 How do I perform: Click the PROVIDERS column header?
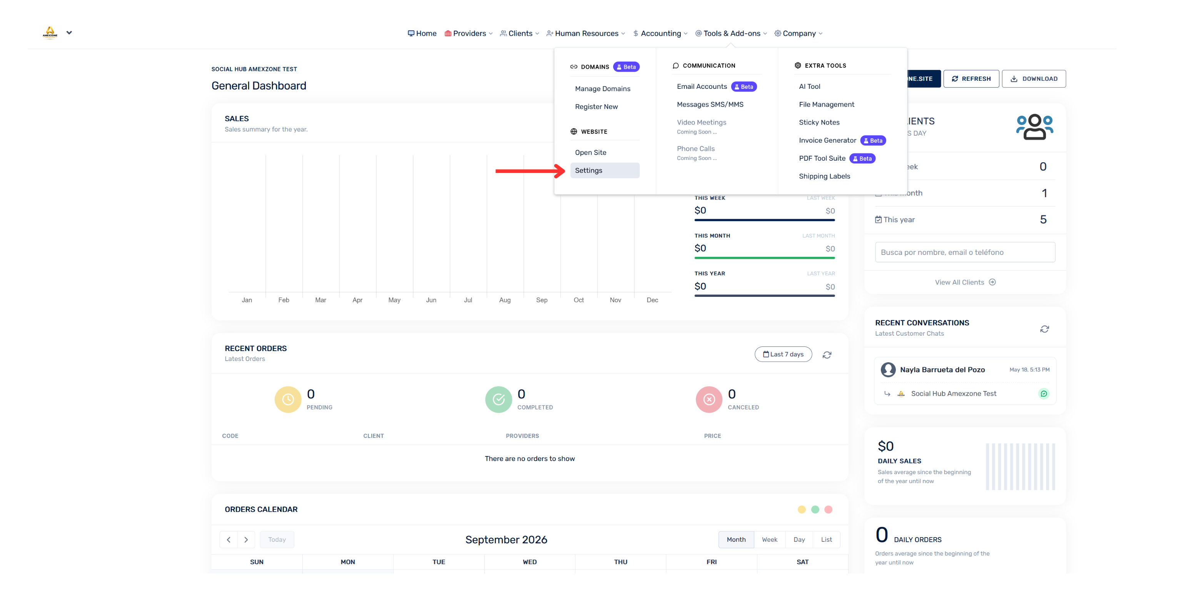click(x=522, y=436)
